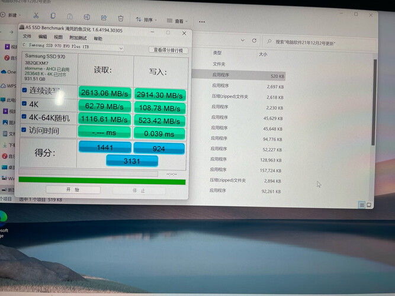
Task: Expand the address bar history chevron
Action: click(x=242, y=40)
